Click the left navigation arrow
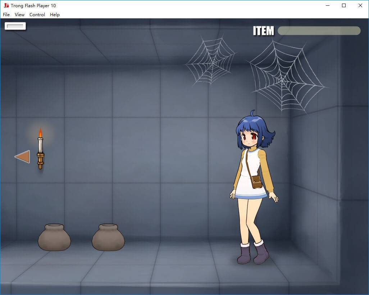 22,157
